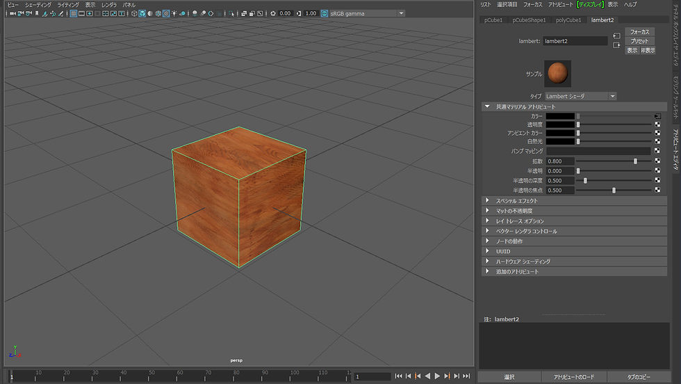The image size is (681, 384).
Task: Switch to the pCube1 tab
Action: pos(493,20)
